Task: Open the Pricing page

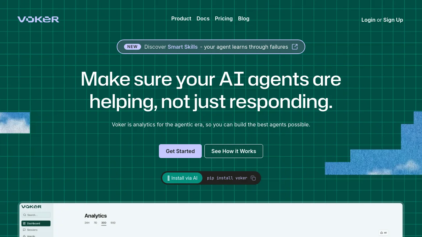Action: [224, 18]
